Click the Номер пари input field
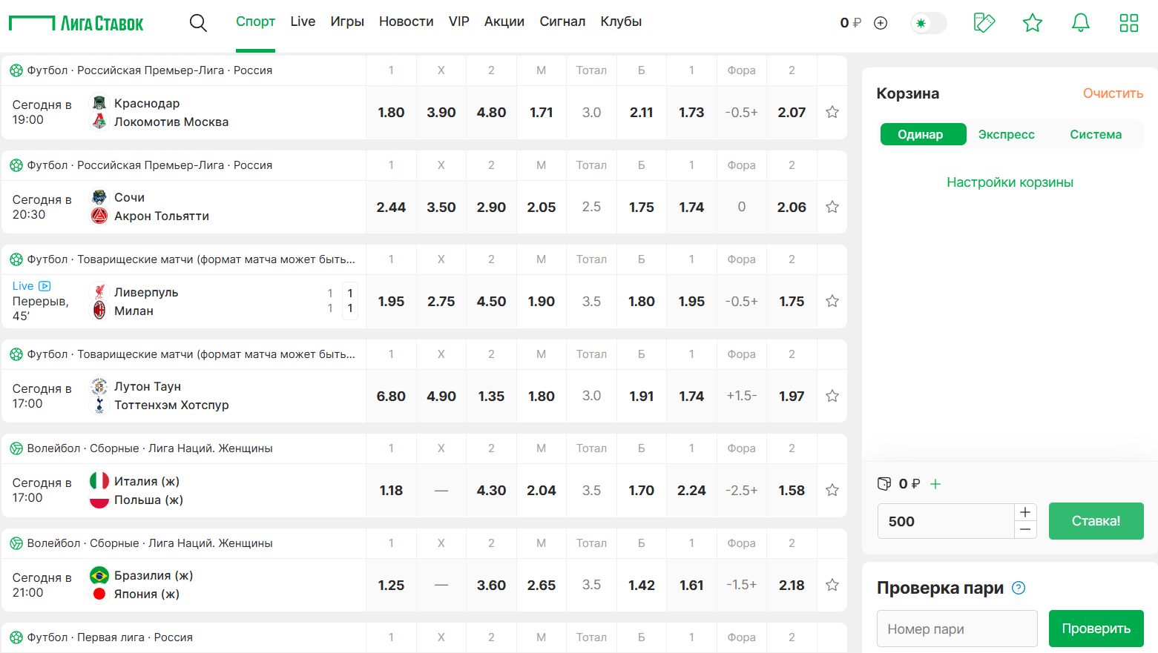The height and width of the screenshot is (653, 1158). 956,629
